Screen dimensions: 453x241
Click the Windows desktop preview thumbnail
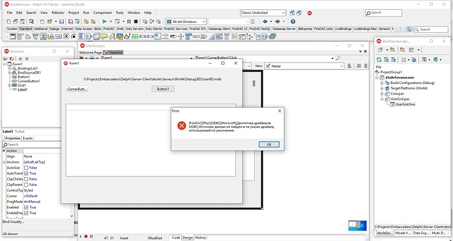click(357, 225)
